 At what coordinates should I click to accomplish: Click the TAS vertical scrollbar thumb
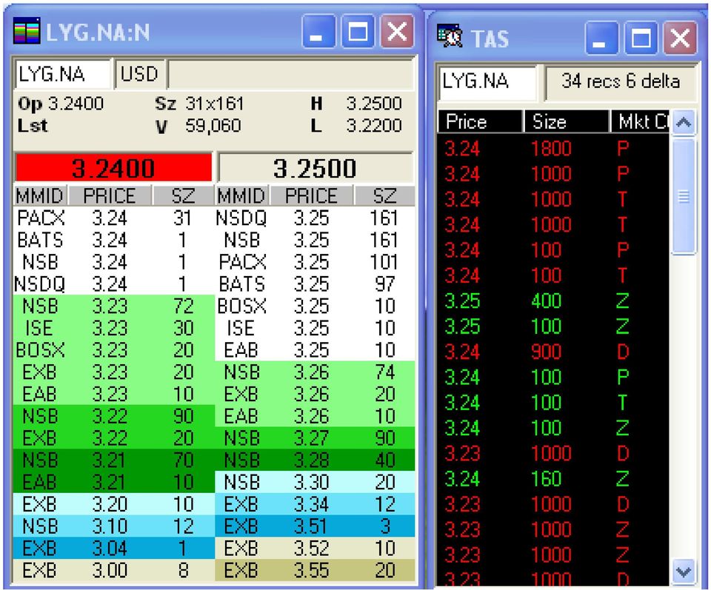pyautogui.click(x=684, y=197)
